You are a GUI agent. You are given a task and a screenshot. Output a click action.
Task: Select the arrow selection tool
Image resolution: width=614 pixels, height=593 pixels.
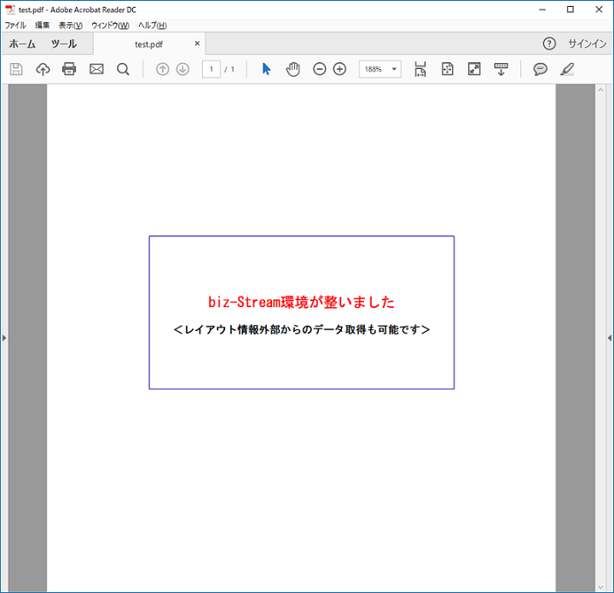pos(266,69)
